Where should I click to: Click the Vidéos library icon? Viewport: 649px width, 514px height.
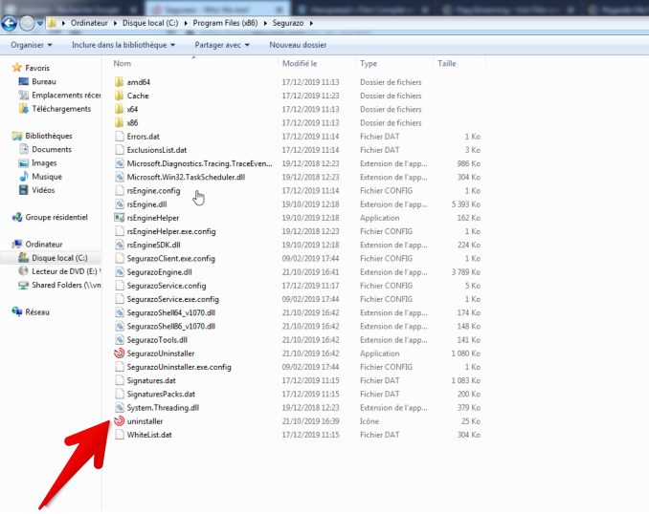coord(24,190)
